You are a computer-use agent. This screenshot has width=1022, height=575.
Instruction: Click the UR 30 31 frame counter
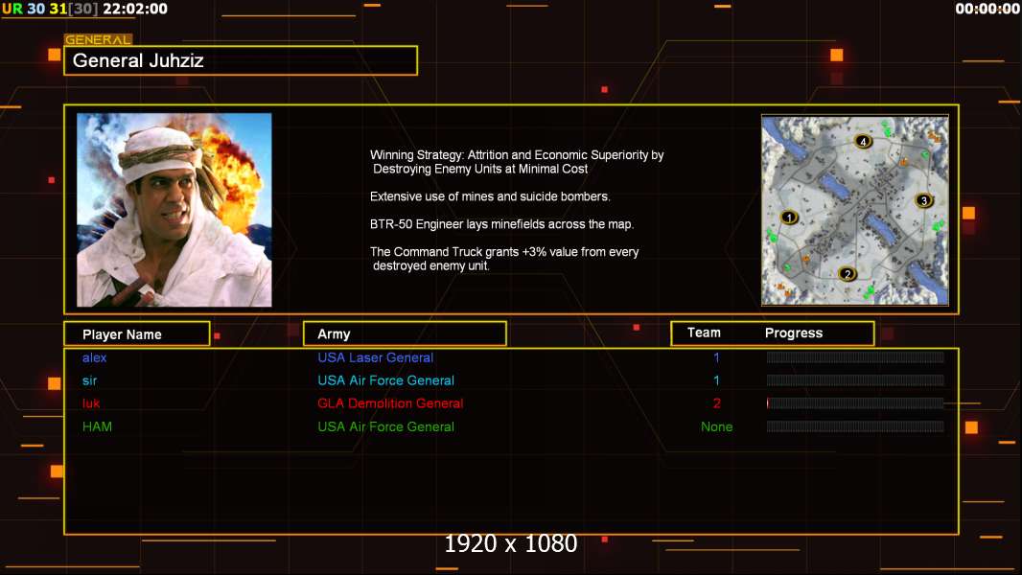[x=50, y=9]
